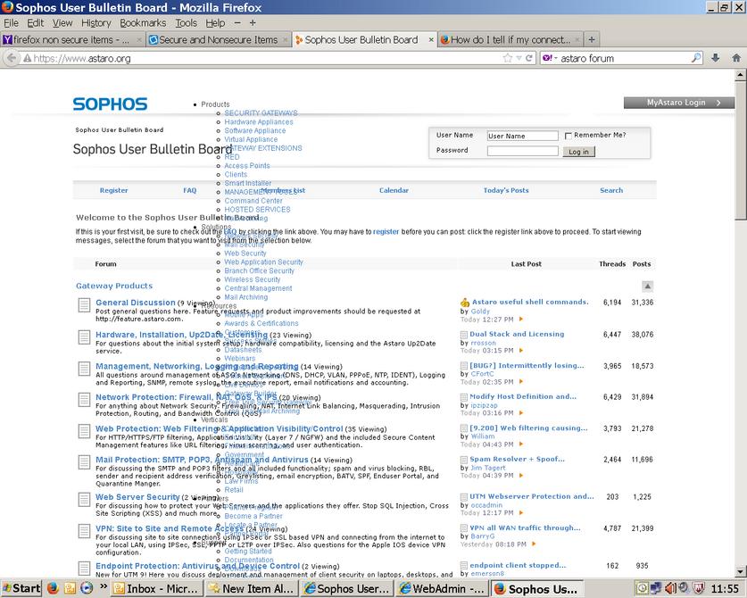Open the File menu
Image resolution: width=747 pixels, height=598 pixels.
(x=11, y=23)
